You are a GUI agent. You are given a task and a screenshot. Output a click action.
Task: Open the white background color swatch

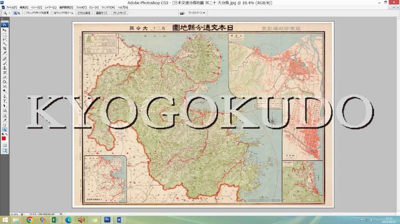click(x=6, y=140)
